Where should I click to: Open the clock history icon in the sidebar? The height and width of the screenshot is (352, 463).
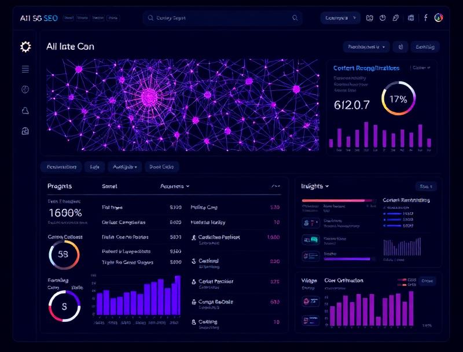24,90
